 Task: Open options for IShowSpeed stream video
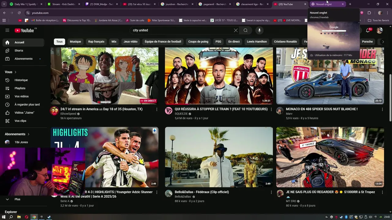point(157,109)
